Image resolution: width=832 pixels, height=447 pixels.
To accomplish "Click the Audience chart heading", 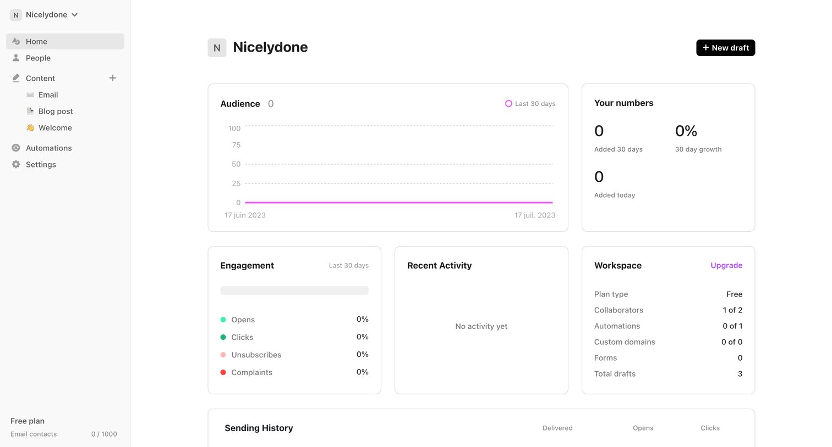I will 240,104.
